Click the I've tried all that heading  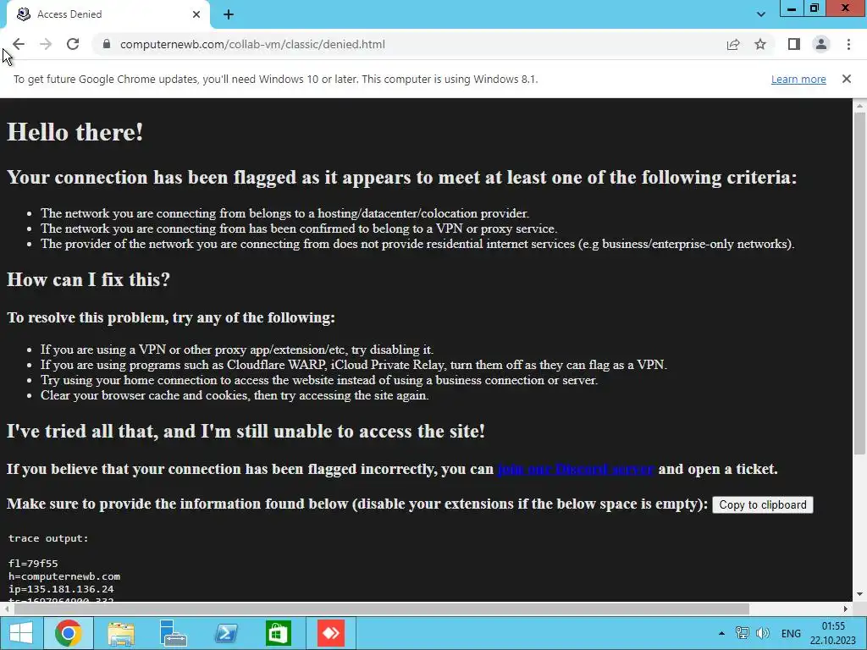coord(246,431)
